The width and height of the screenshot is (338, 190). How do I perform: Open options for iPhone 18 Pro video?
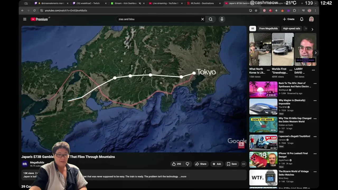point(315,154)
